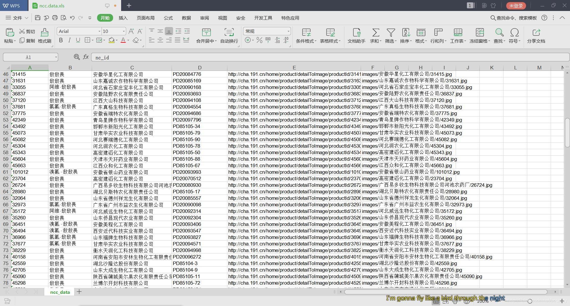Click the Filter funnel icon

tap(391, 32)
